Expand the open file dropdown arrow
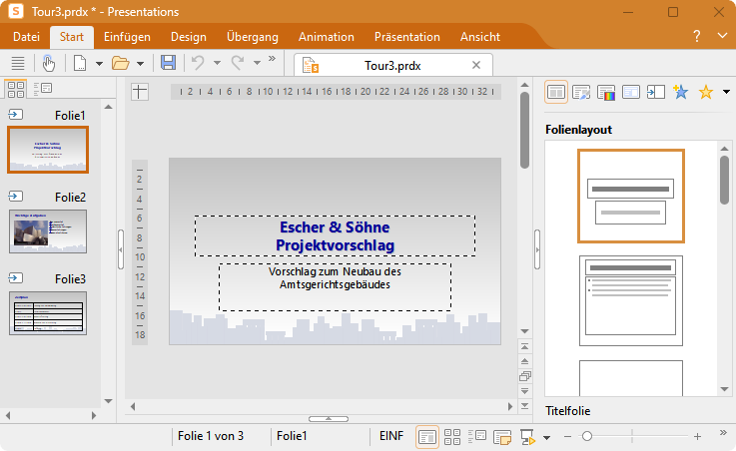This screenshot has width=736, height=451. [140, 63]
